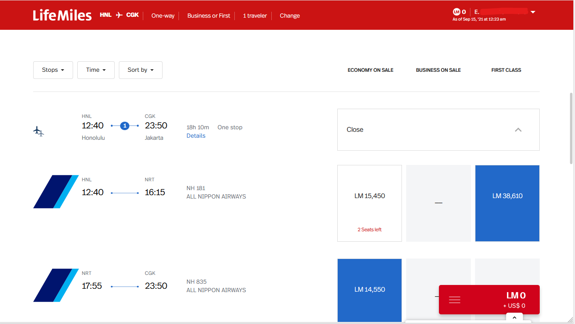Click the LM miles balance icon in header
This screenshot has width=575, height=324.
pyautogui.click(x=457, y=12)
